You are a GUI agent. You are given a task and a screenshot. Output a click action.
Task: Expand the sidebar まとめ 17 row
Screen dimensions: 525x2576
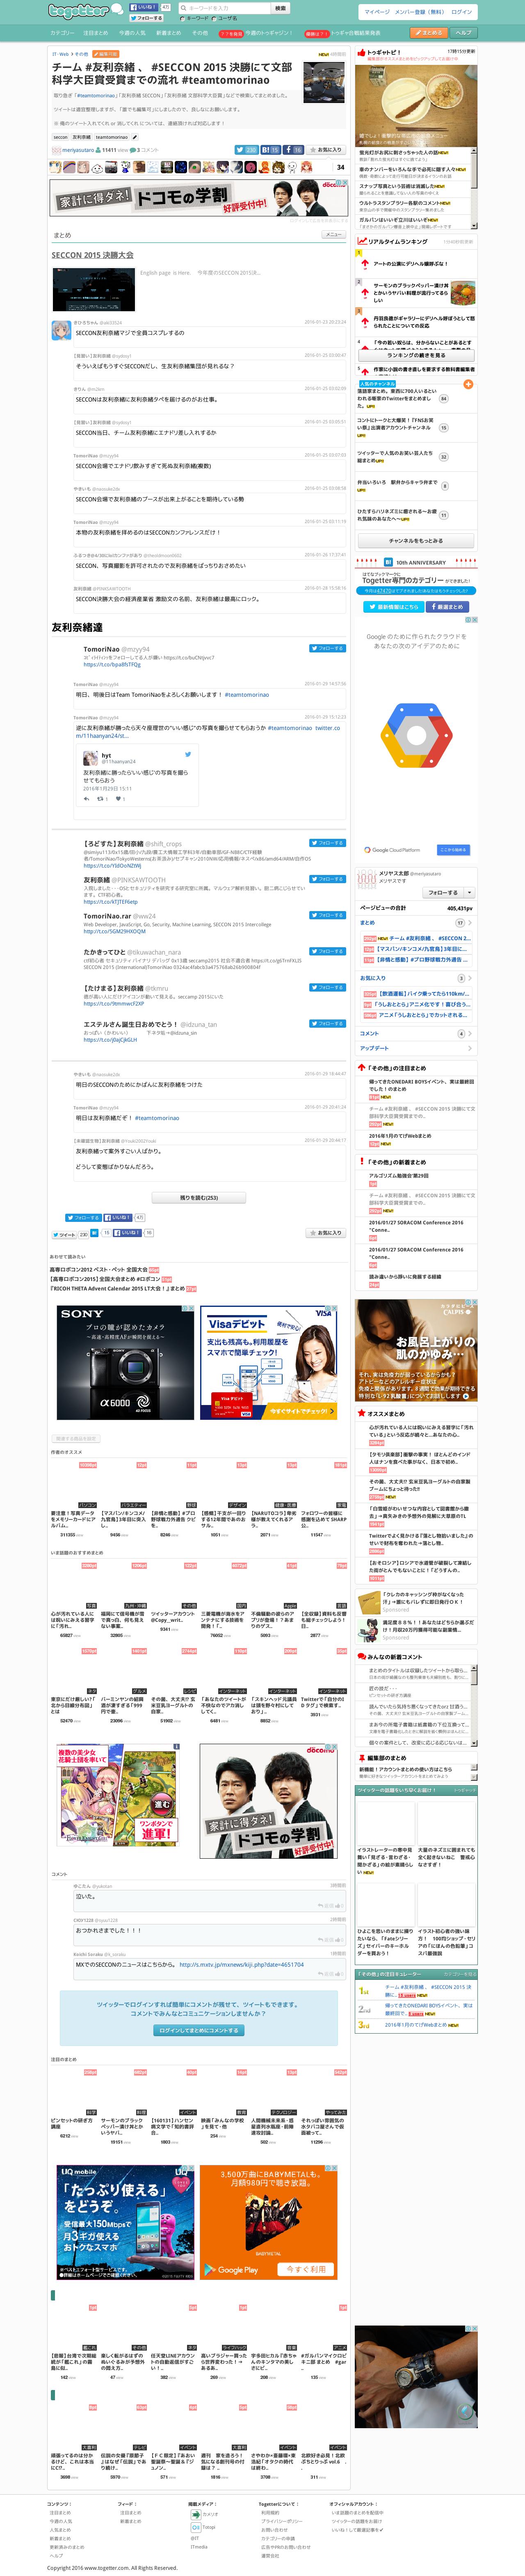(416, 923)
